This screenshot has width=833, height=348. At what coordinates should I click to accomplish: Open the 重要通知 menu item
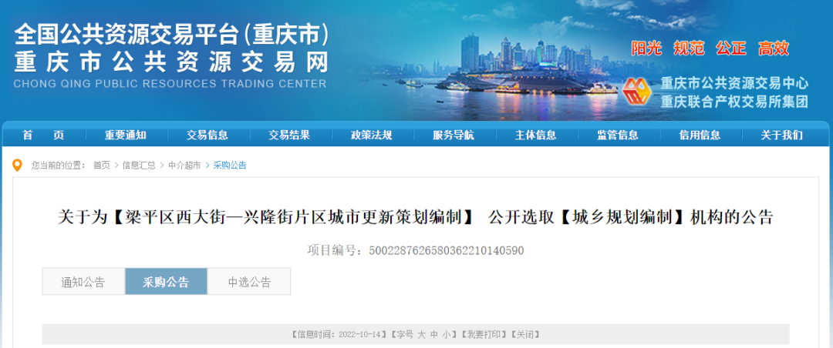(x=126, y=136)
